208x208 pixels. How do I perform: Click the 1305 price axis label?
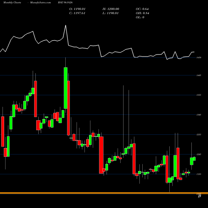pos(199,115)
